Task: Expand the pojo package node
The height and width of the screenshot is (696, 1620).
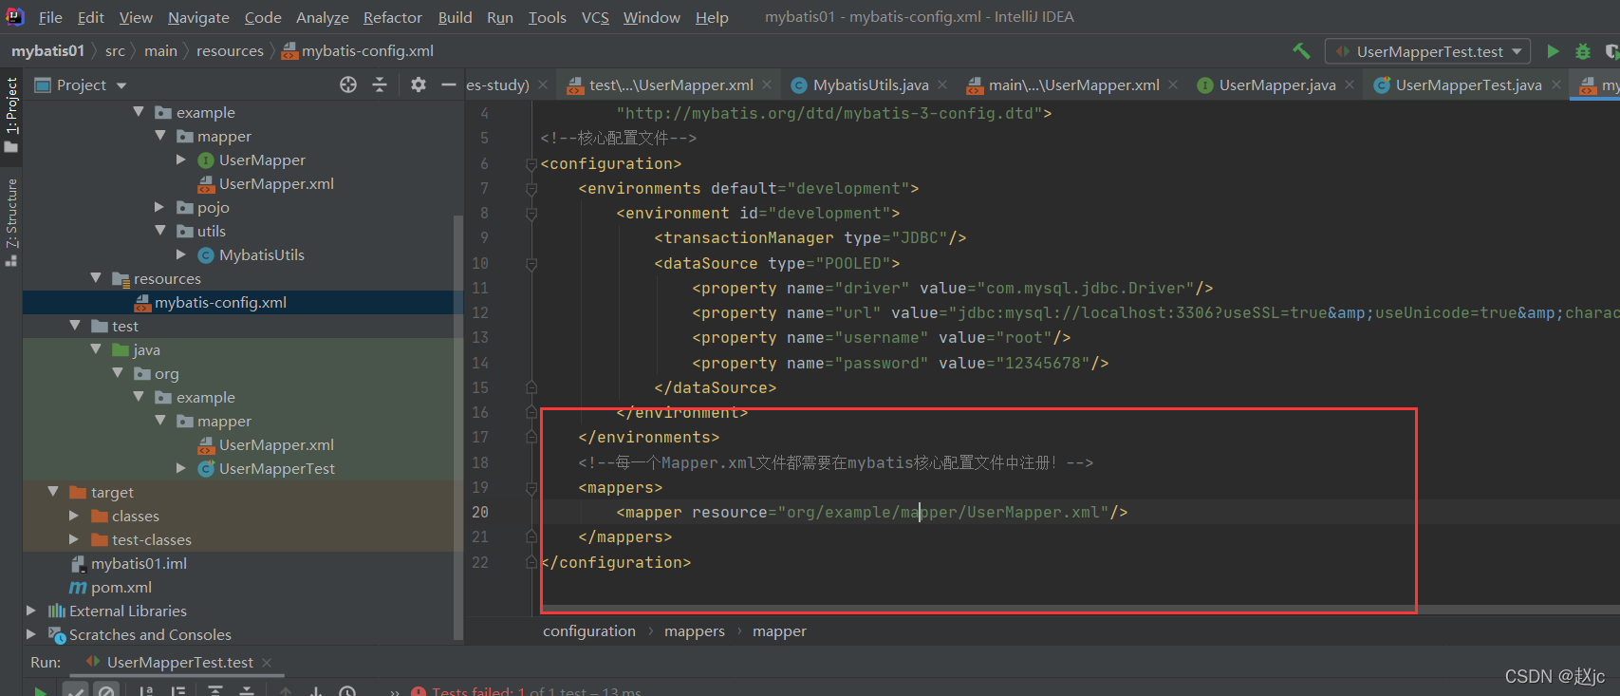Action: (x=159, y=207)
